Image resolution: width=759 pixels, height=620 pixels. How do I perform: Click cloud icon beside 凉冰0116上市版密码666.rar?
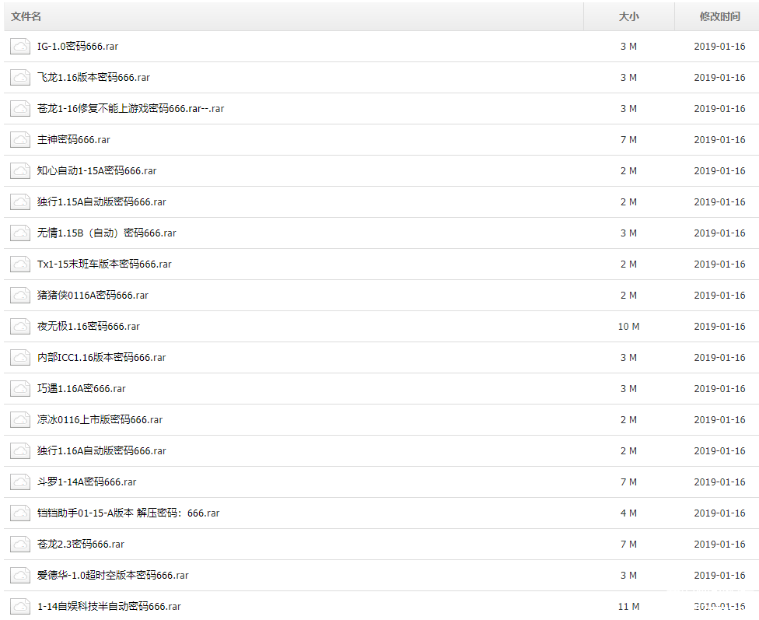click(20, 419)
